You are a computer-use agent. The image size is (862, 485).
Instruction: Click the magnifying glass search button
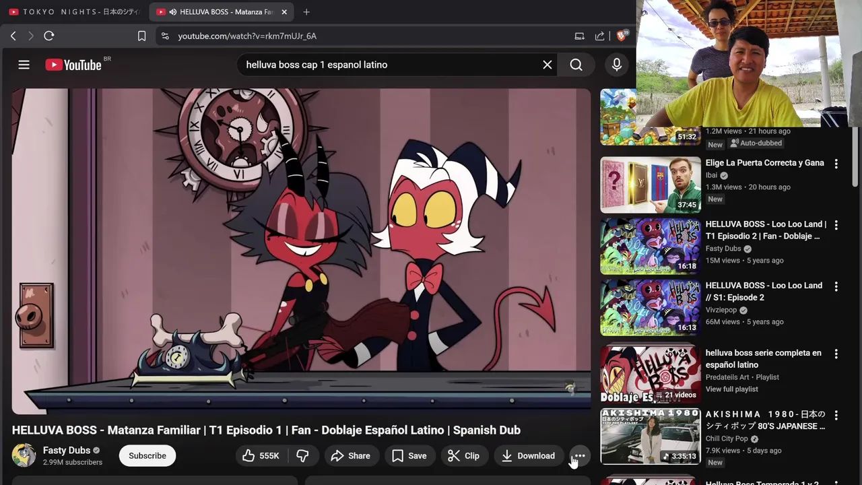576,65
